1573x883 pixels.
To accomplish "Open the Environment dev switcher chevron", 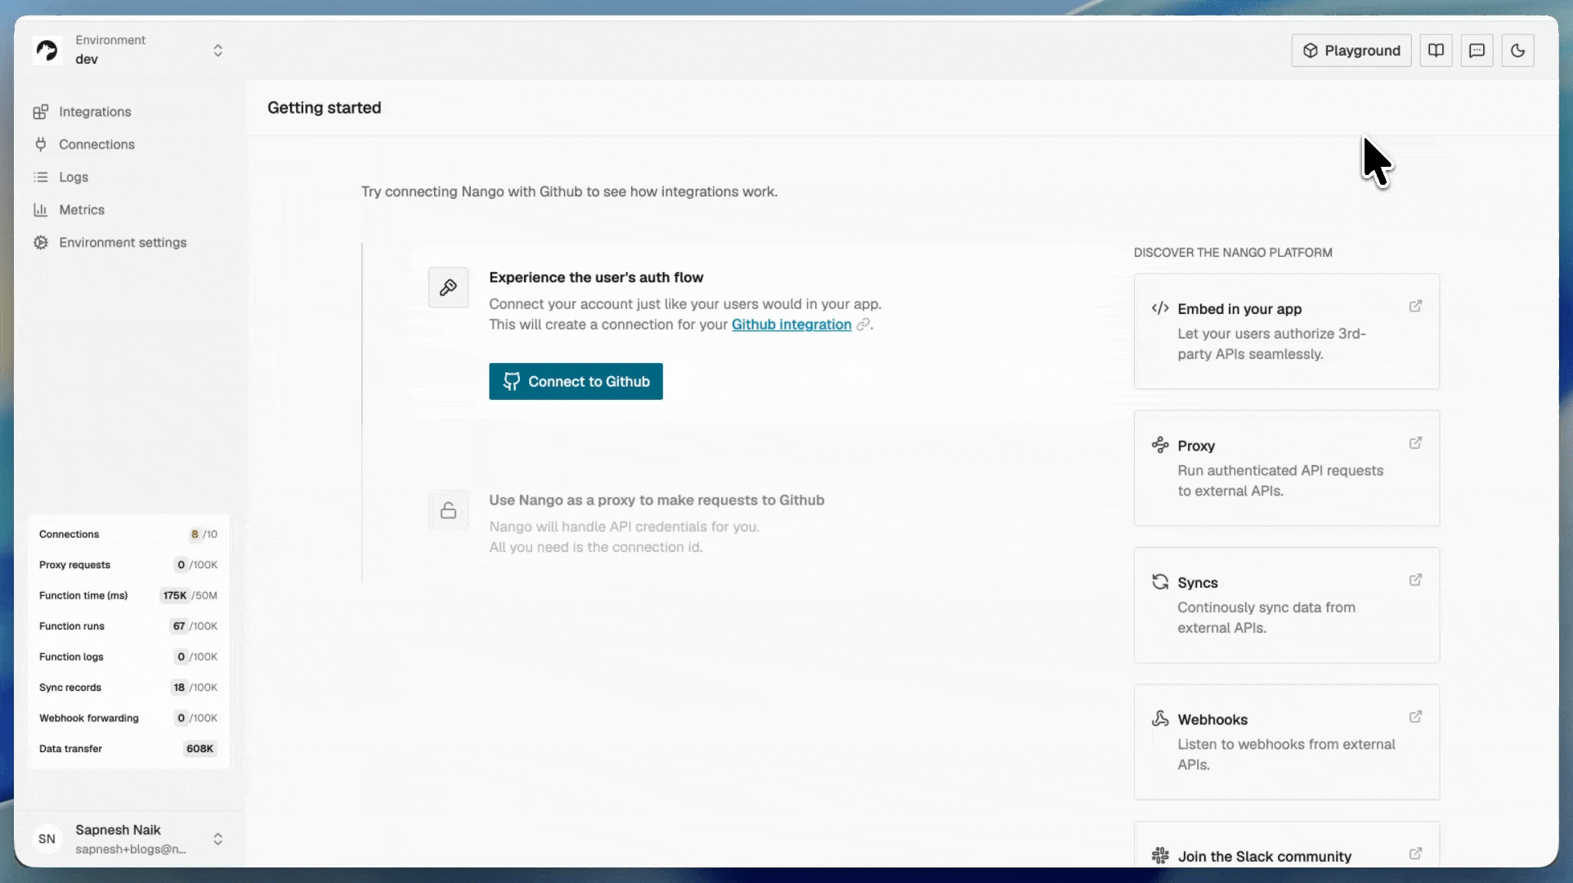I will (x=217, y=51).
